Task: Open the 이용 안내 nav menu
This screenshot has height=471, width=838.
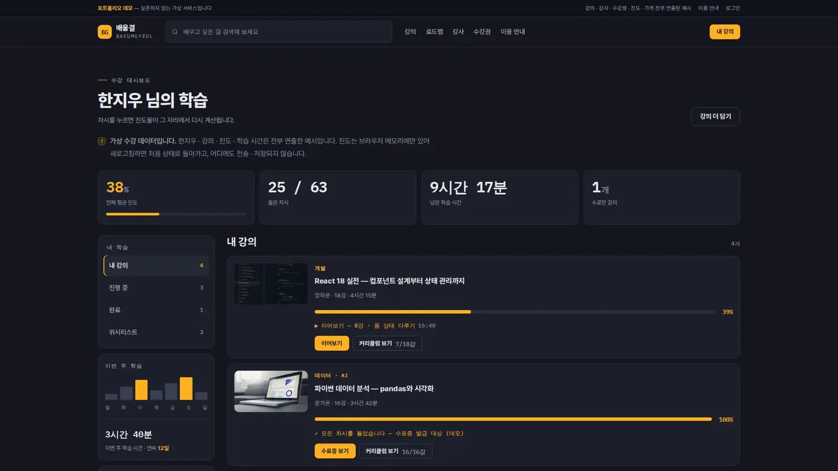Action: (513, 32)
